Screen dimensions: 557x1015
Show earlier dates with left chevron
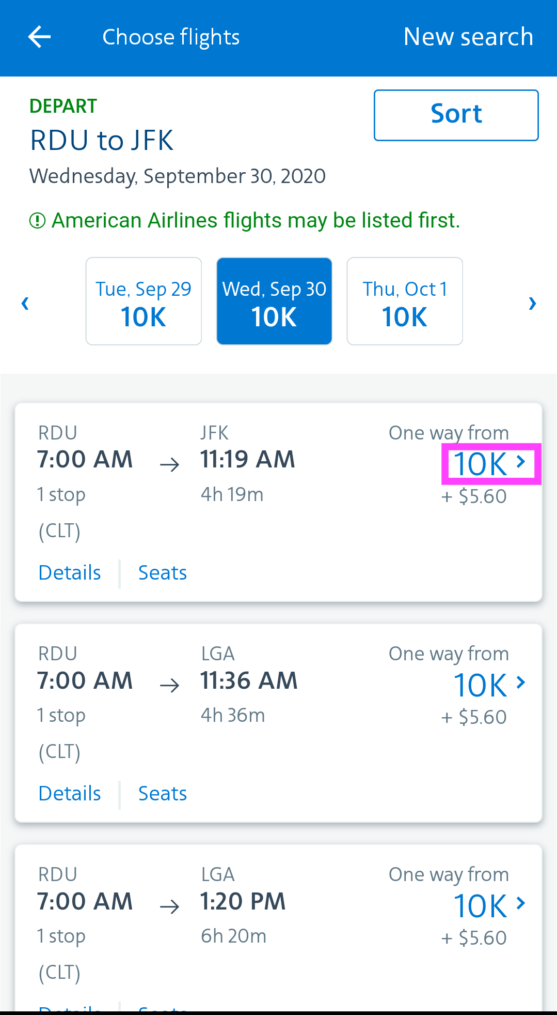tap(25, 303)
